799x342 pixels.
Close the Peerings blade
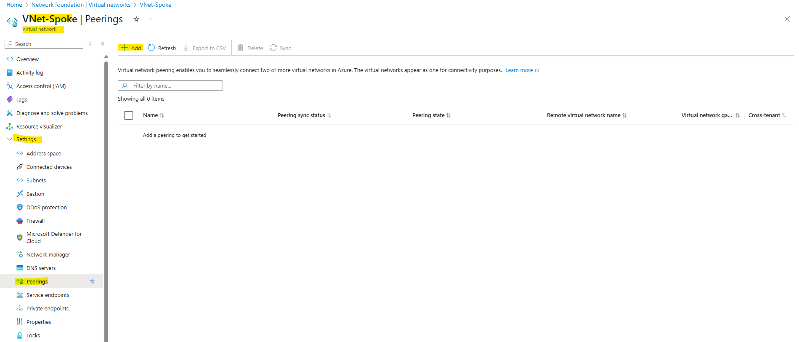coord(787,19)
